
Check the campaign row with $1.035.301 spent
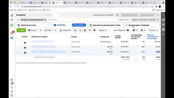point(18,43)
